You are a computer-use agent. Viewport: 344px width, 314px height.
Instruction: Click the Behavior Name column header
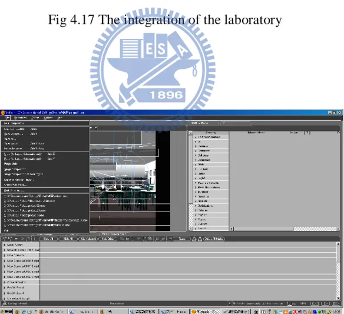(x=256, y=133)
